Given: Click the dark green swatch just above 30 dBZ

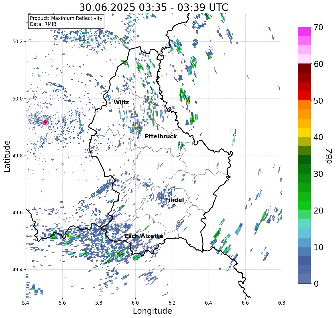Looking at the screenshot, I should point(304,169).
